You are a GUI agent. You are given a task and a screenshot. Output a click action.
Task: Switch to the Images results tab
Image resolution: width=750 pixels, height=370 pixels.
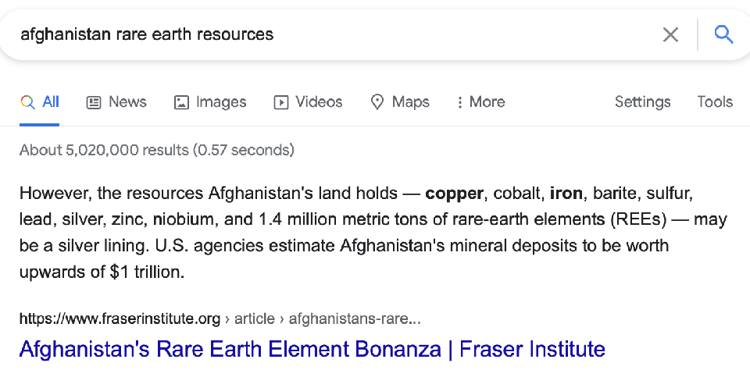[220, 102]
